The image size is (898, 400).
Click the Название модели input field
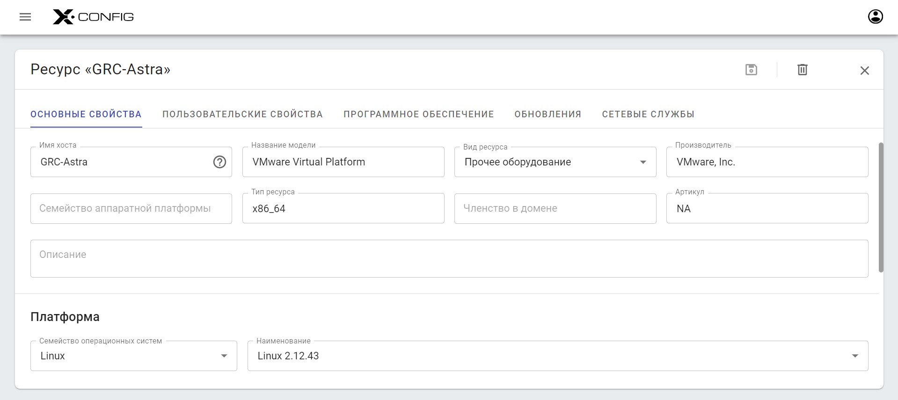343,162
